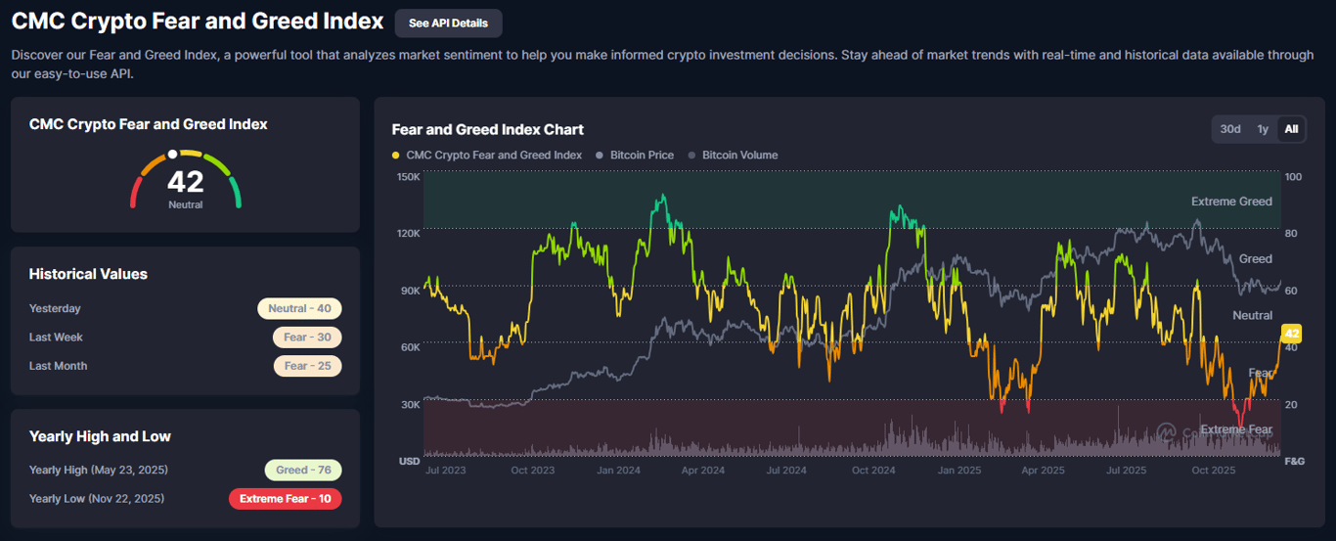Click the Fear - 25 last month badge
Image resolution: width=1336 pixels, height=541 pixels.
click(x=307, y=366)
